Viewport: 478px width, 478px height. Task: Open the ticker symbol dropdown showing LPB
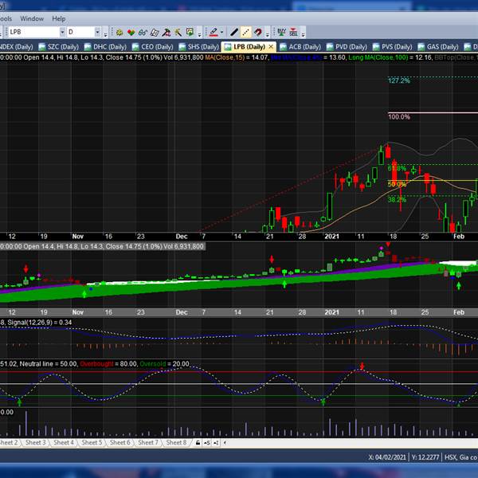(x=62, y=32)
